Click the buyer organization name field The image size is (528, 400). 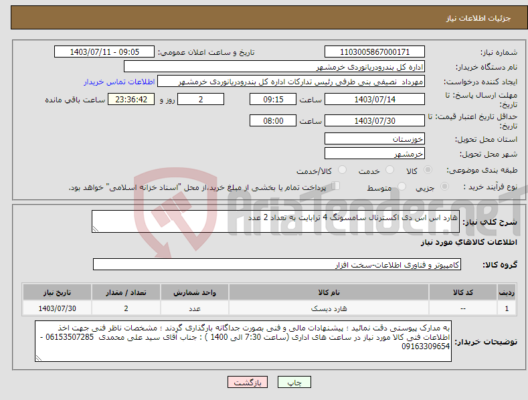click(x=274, y=67)
